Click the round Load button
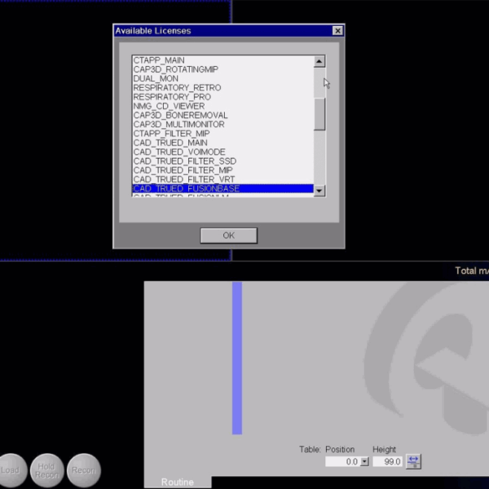Screen dimensions: 489x489 click(11, 470)
